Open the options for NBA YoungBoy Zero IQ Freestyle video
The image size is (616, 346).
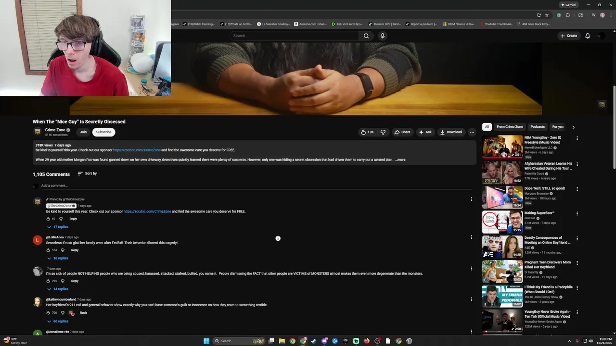coord(577,138)
